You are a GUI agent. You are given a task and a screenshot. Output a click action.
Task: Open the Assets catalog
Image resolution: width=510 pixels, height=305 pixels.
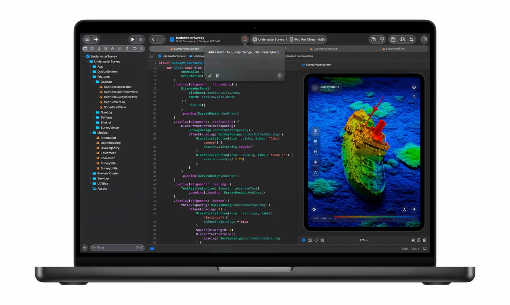point(99,189)
